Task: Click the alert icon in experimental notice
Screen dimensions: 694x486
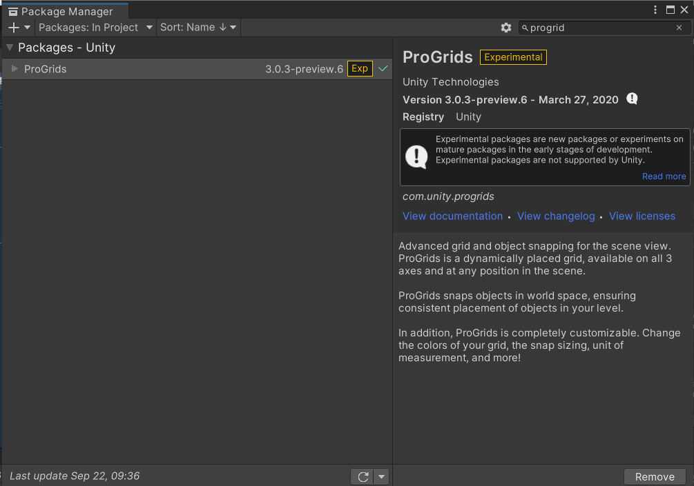Action: 416,157
